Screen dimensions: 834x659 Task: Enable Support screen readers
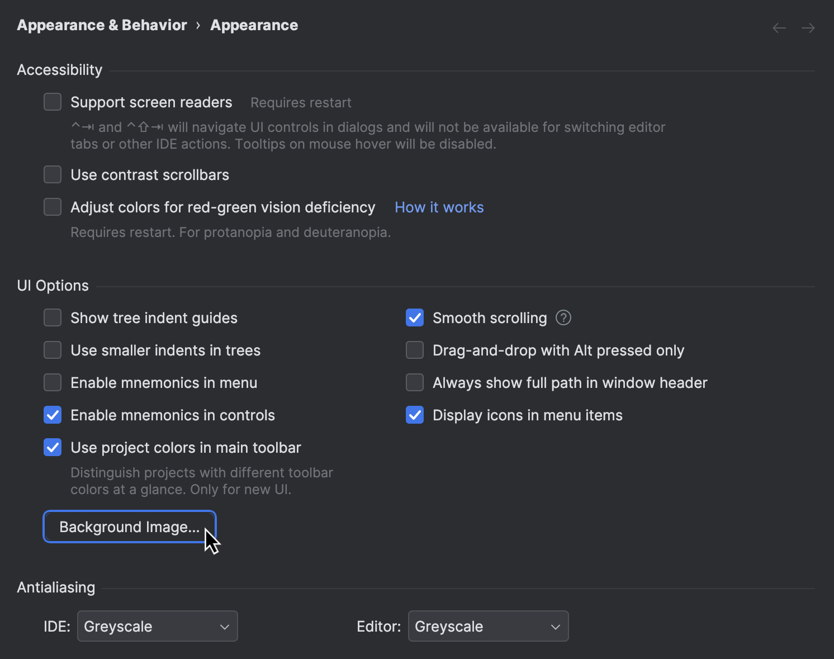(x=52, y=102)
